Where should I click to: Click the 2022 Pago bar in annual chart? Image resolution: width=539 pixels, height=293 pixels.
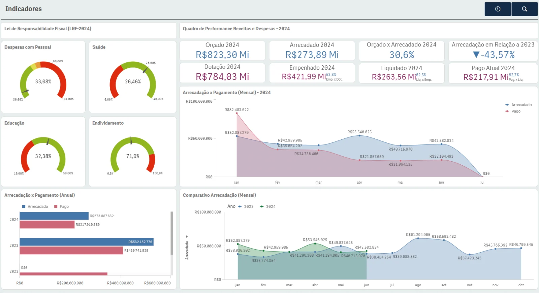pos(63,274)
